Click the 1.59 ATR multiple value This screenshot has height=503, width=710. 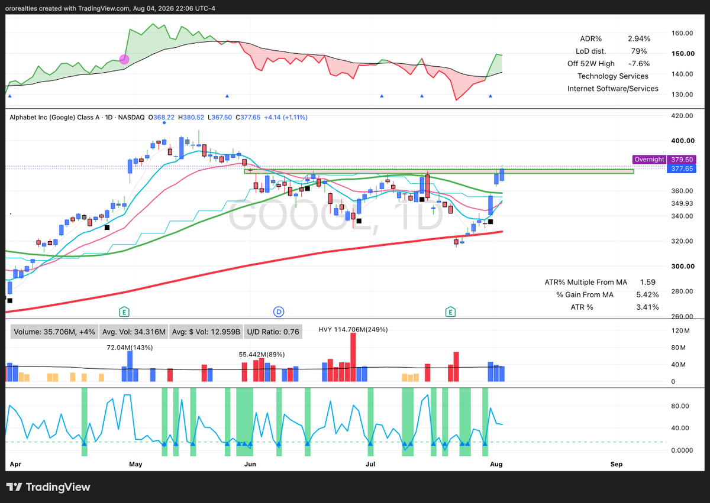click(x=648, y=283)
